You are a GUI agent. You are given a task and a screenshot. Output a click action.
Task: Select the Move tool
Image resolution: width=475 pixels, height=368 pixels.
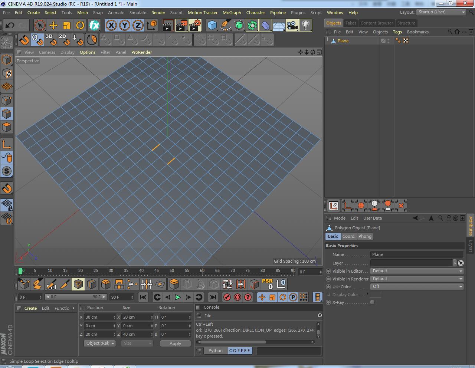coord(53,25)
